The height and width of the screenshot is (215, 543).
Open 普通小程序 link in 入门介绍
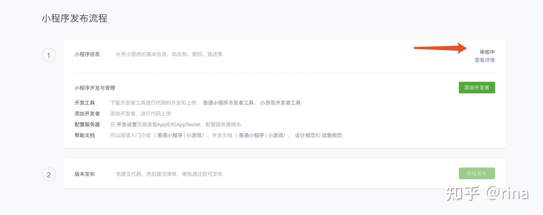click(x=170, y=136)
